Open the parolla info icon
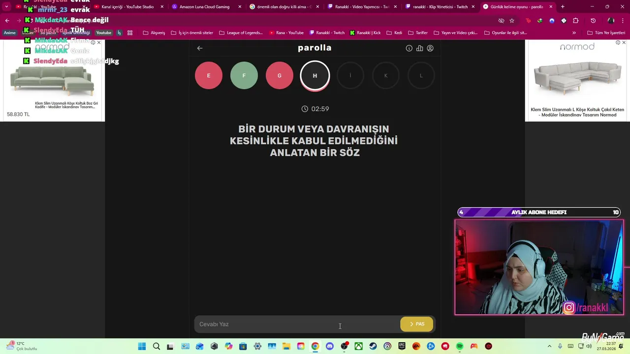This screenshot has width=630, height=354. click(409, 48)
